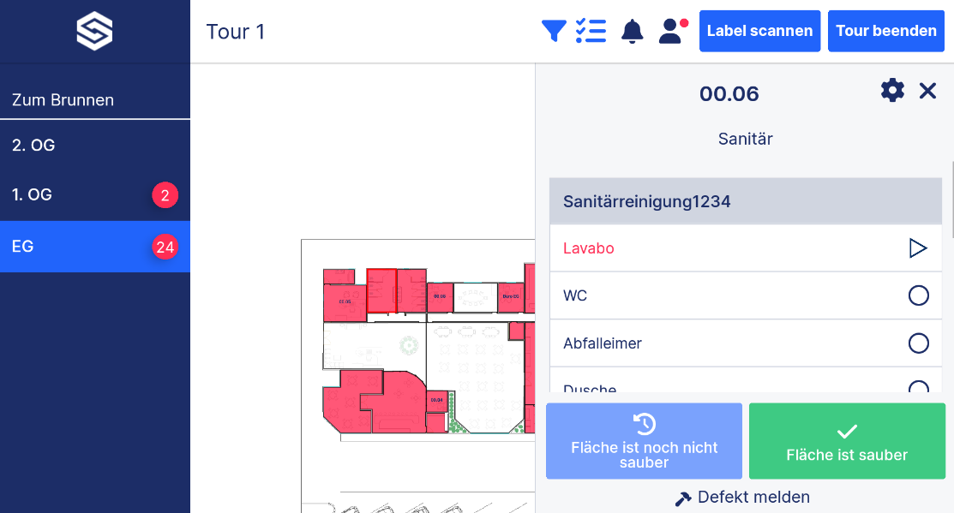Open the checklist icon in header
This screenshot has width=954, height=513.
click(x=591, y=30)
